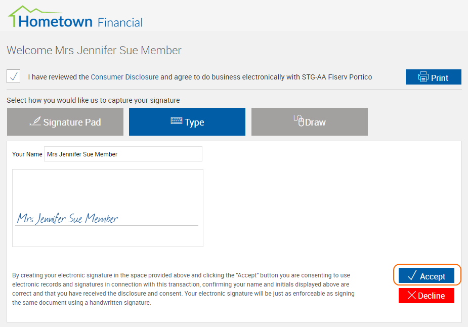The width and height of the screenshot is (468, 327).
Task: Click into the Your Name field
Action: point(123,154)
